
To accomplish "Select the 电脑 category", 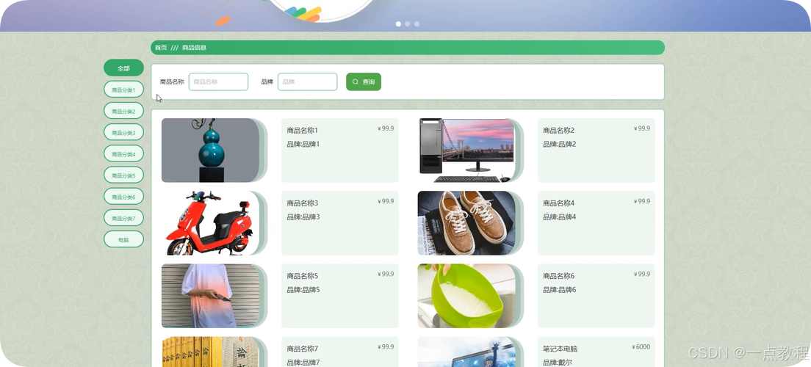I will 123,239.
